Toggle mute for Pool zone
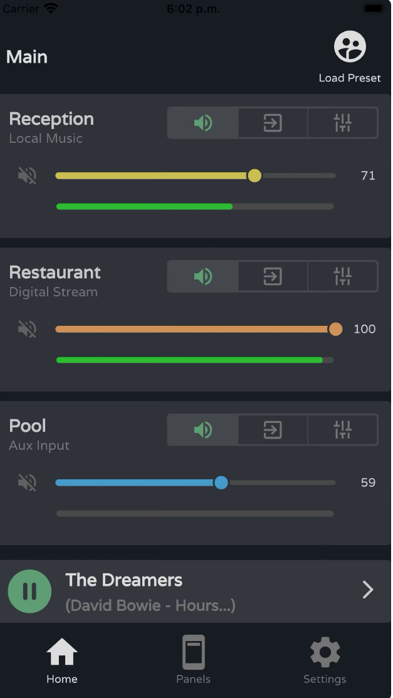 [x=27, y=482]
